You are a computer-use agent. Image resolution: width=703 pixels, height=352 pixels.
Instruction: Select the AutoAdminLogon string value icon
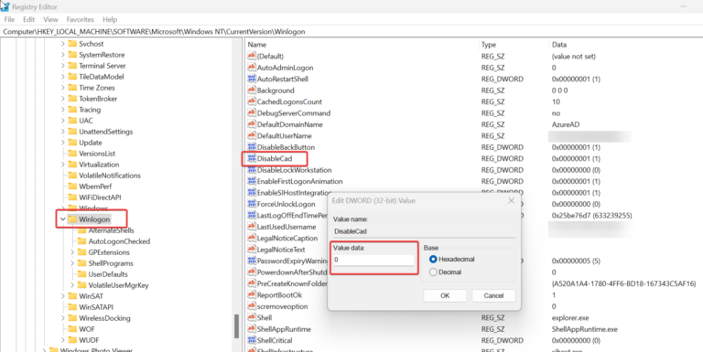click(x=252, y=68)
